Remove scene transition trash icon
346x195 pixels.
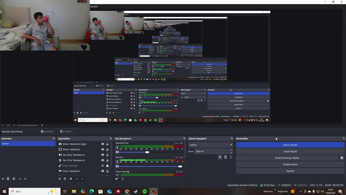[225, 157]
